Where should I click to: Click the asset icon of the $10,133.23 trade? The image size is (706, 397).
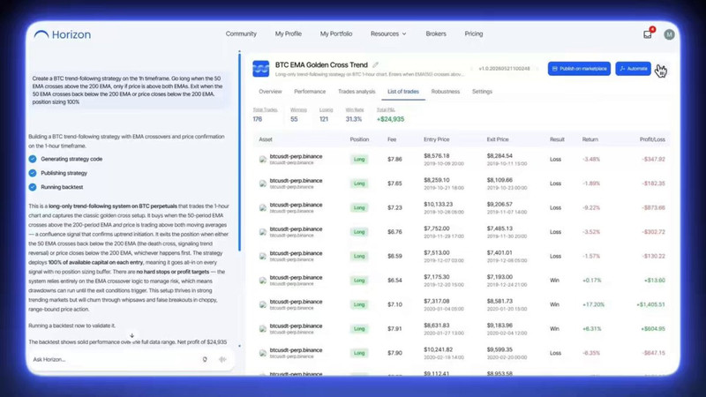tap(263, 208)
